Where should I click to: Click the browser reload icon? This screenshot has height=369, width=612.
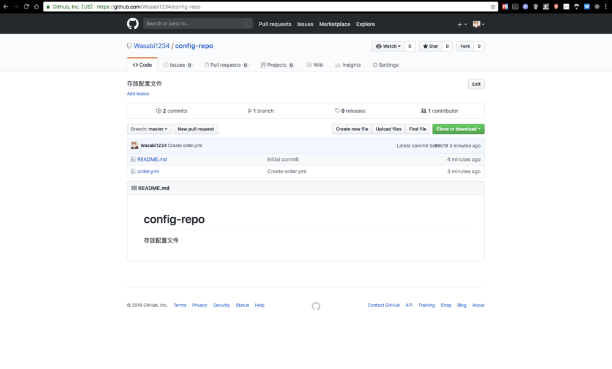pyautogui.click(x=26, y=7)
